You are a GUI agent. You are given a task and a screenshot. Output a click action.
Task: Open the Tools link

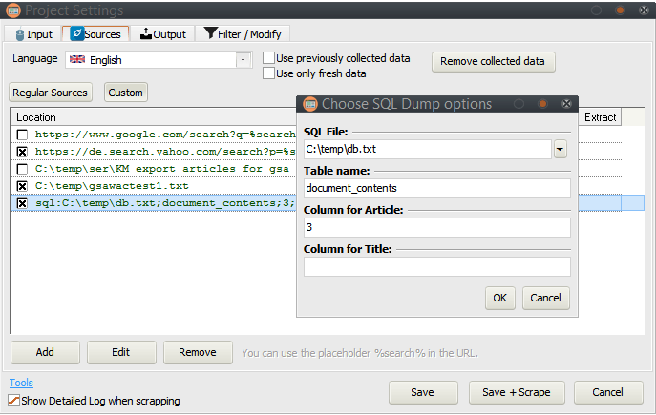click(x=21, y=383)
